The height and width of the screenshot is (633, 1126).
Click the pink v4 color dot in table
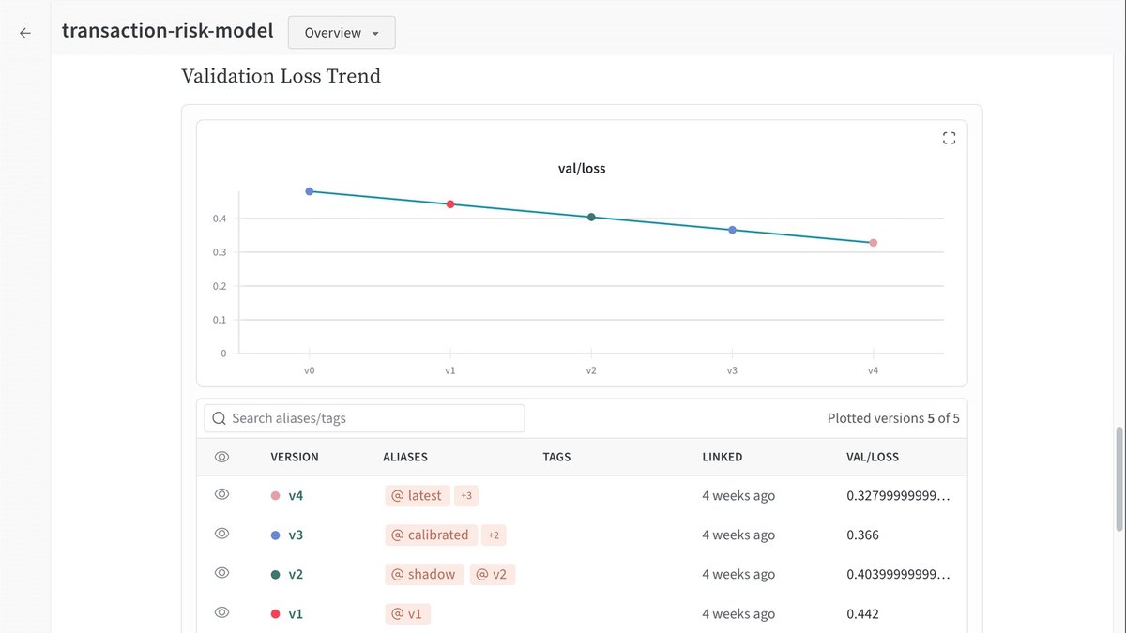pos(275,496)
